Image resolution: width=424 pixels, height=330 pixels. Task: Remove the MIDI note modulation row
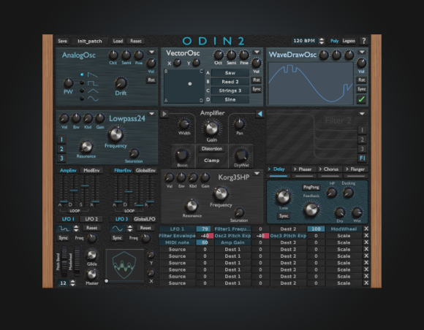tap(366, 242)
